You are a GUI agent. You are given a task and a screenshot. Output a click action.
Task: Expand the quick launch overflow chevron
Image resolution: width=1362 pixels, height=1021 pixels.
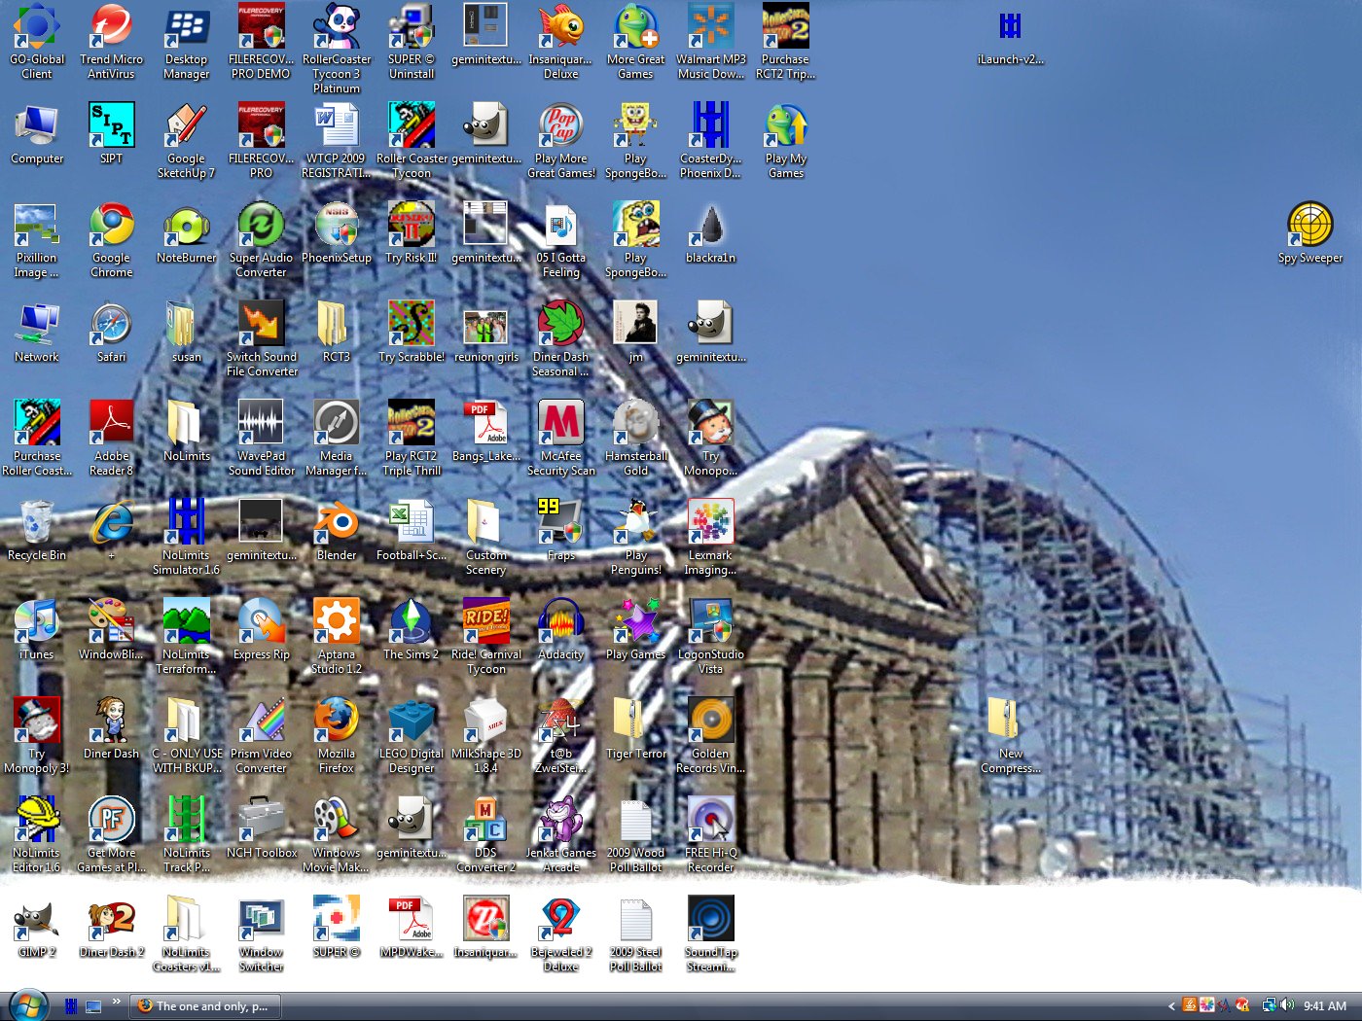coord(117,1001)
